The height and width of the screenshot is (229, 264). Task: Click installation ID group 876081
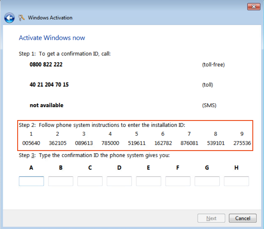189,143
